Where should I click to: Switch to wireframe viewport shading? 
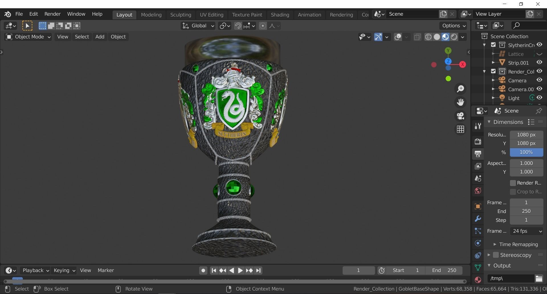click(x=428, y=37)
